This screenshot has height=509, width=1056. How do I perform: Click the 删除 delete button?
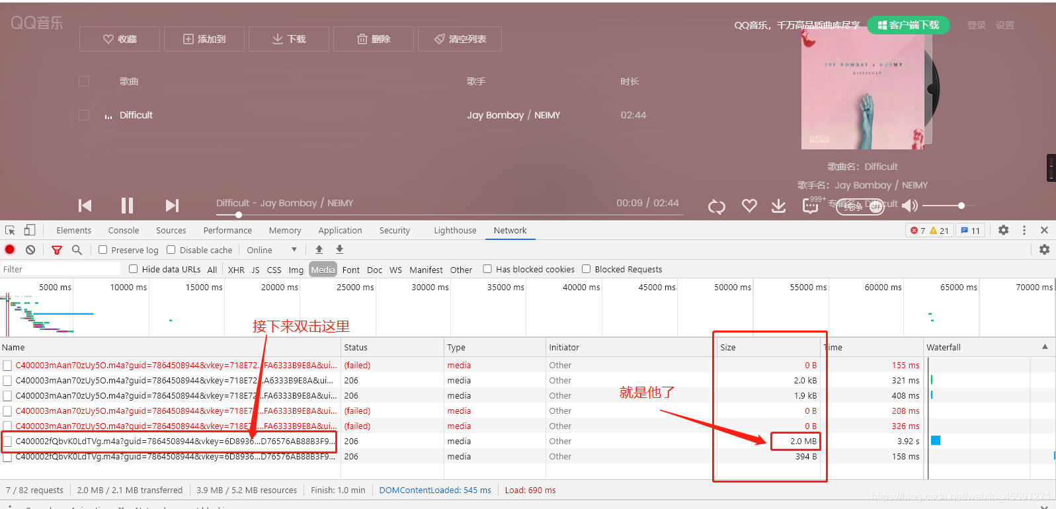tap(374, 39)
